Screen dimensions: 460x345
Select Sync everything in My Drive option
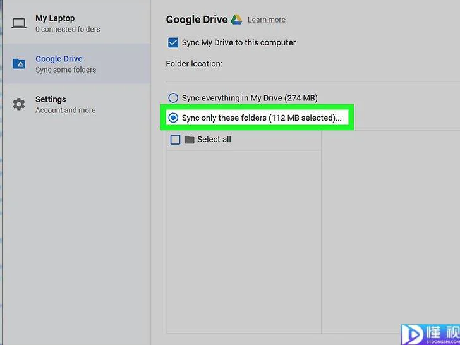(173, 98)
